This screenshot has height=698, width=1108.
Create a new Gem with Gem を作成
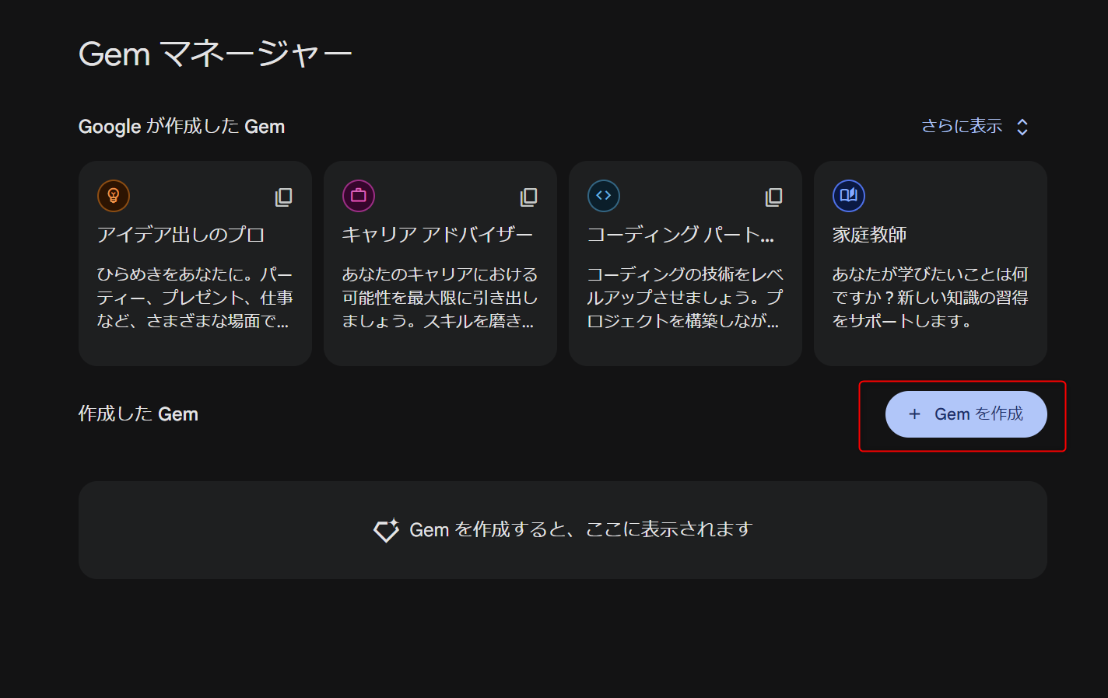(966, 414)
